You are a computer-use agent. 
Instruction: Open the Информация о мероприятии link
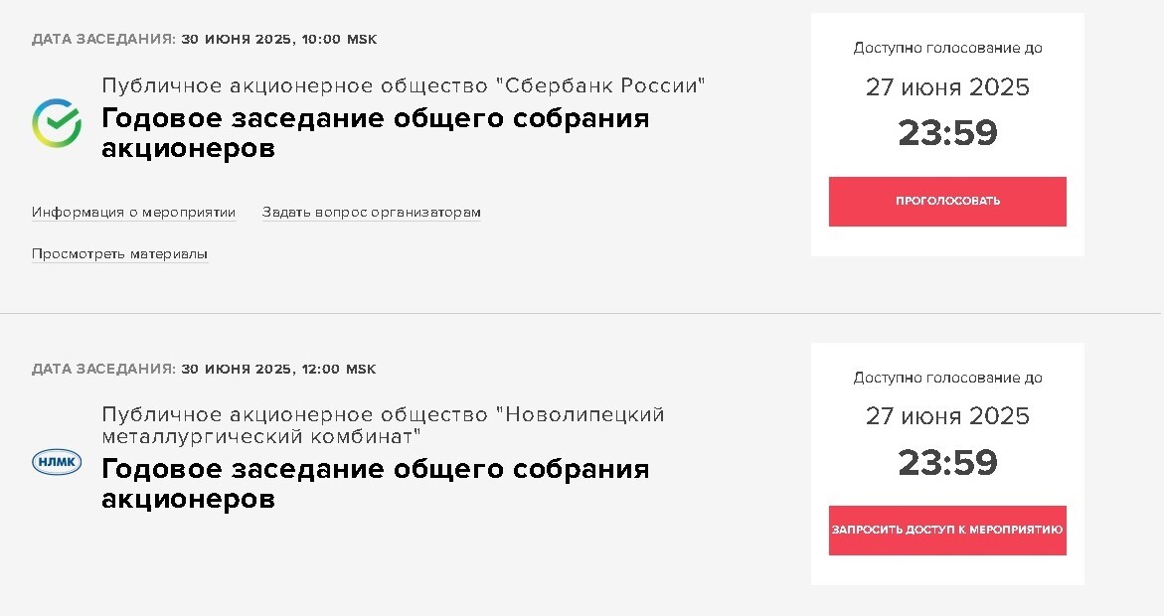133,213
